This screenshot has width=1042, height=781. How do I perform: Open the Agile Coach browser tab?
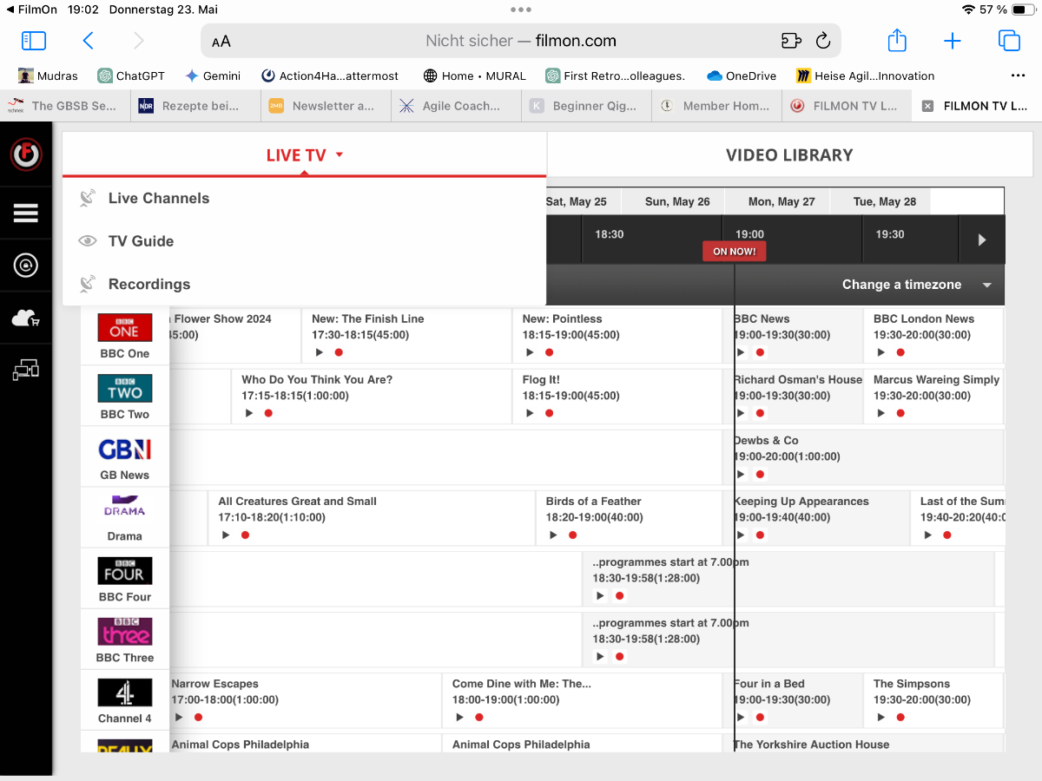click(457, 106)
